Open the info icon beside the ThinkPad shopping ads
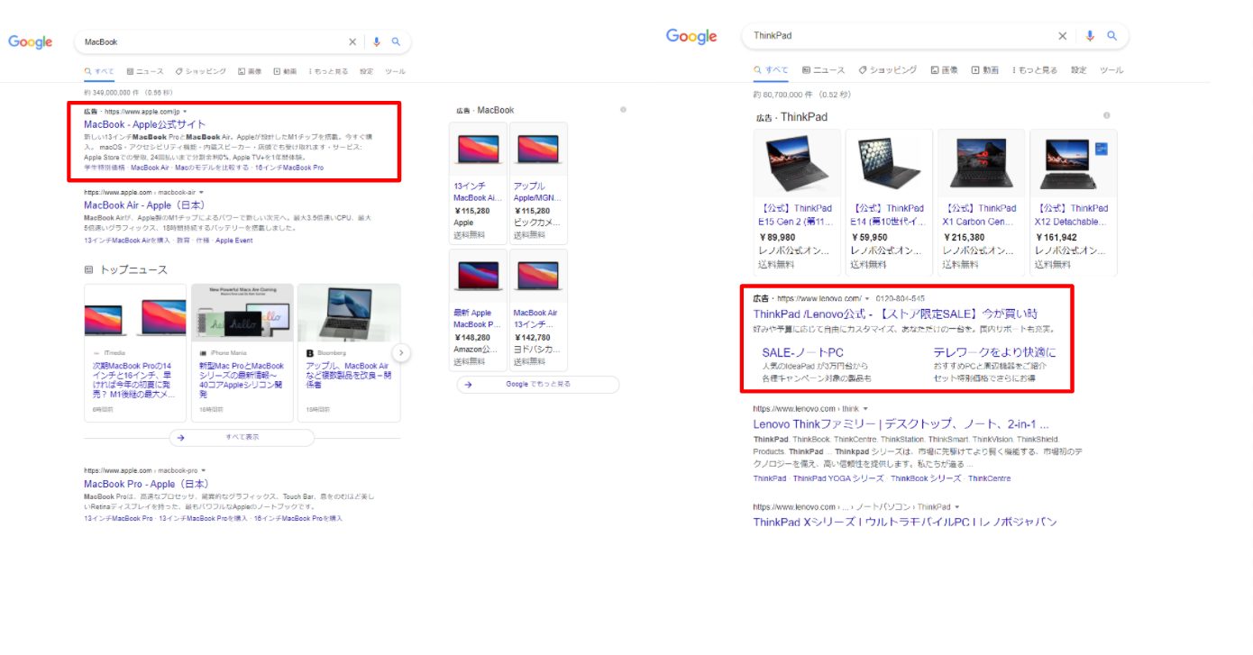This screenshot has height=655, width=1253. pyautogui.click(x=1106, y=115)
